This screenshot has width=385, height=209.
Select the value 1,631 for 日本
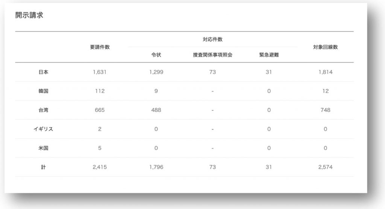point(100,72)
